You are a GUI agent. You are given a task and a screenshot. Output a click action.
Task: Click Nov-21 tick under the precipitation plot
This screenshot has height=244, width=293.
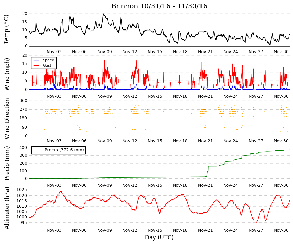pos(205,185)
